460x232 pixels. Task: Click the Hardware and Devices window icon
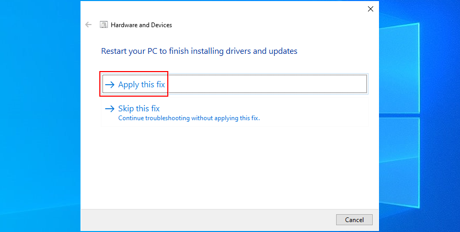coord(103,25)
